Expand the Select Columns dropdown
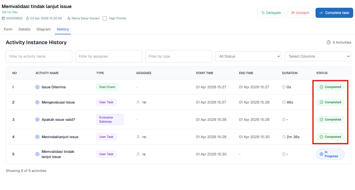355x190 pixels. pyautogui.click(x=318, y=56)
